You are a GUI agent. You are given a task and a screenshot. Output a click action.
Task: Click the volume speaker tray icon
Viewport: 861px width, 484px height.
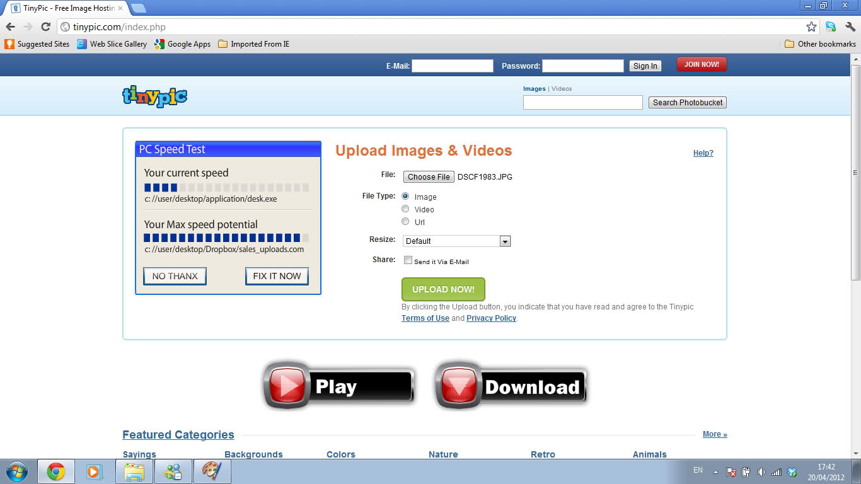pos(761,472)
